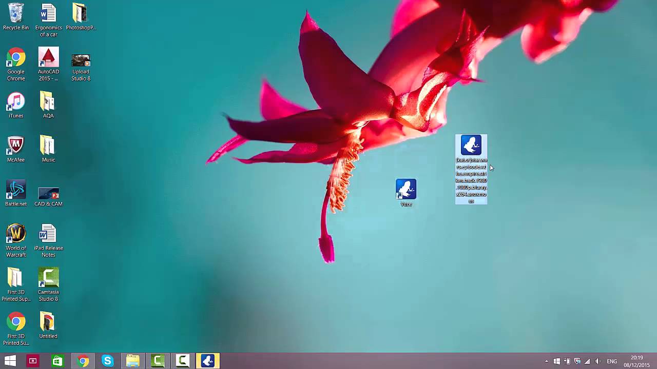Image resolution: width=657 pixels, height=369 pixels.
Task: Select the Music folder on desktop
Action: tap(48, 149)
